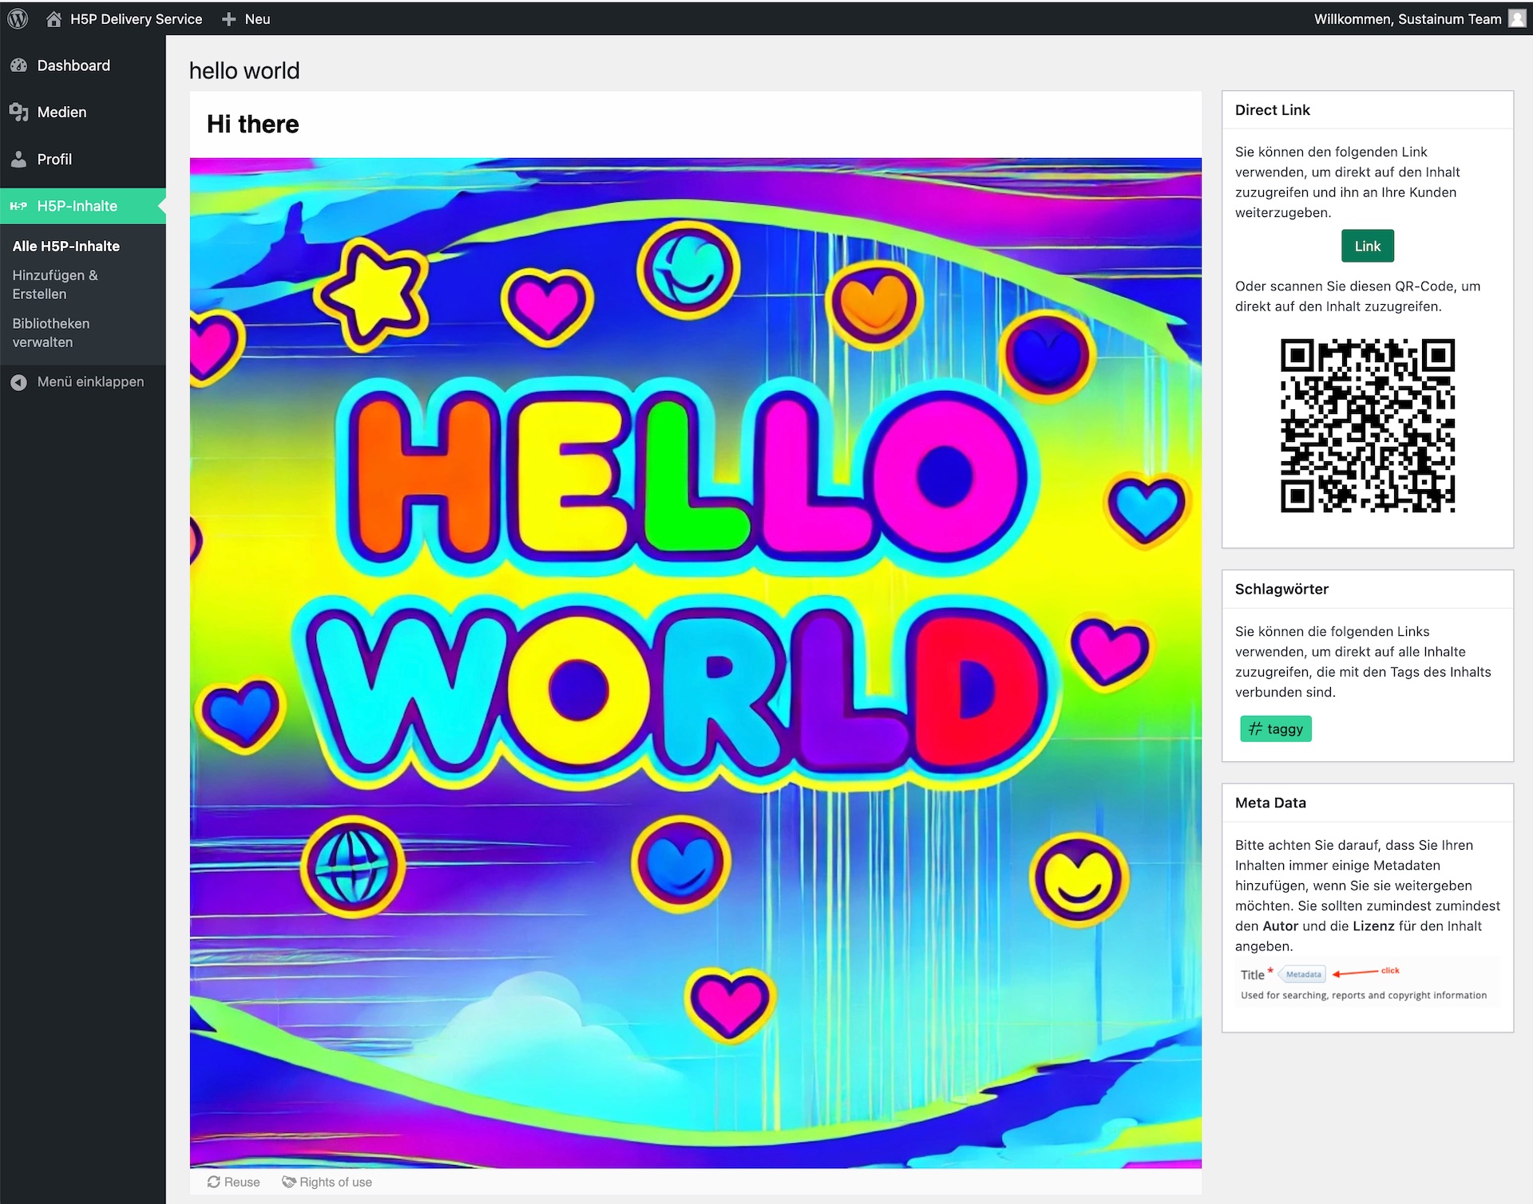Click the Dashboard gauge icon
The width and height of the screenshot is (1533, 1204).
click(x=18, y=65)
